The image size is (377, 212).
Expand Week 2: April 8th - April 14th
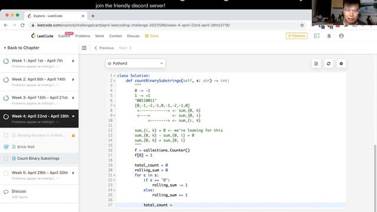pyautogui.click(x=73, y=79)
